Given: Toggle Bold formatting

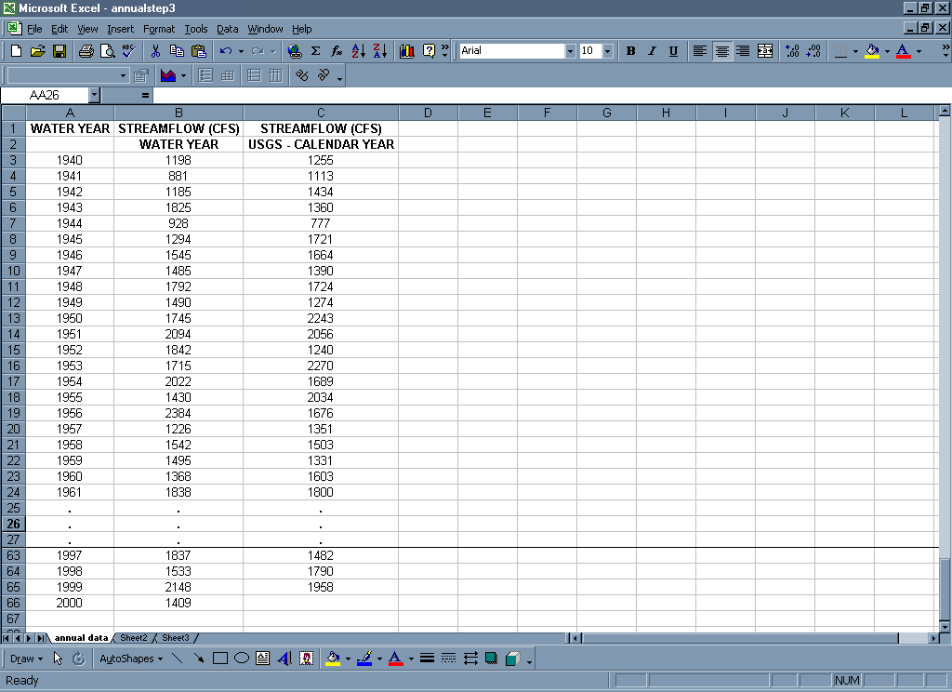Looking at the screenshot, I should 630,51.
